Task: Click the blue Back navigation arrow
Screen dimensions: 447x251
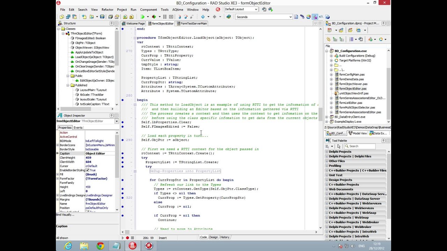Action: click(x=203, y=17)
